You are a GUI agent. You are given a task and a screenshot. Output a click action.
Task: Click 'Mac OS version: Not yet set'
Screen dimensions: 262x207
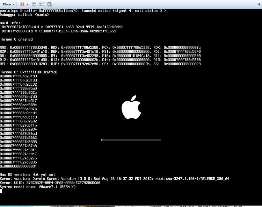click(x=28, y=174)
